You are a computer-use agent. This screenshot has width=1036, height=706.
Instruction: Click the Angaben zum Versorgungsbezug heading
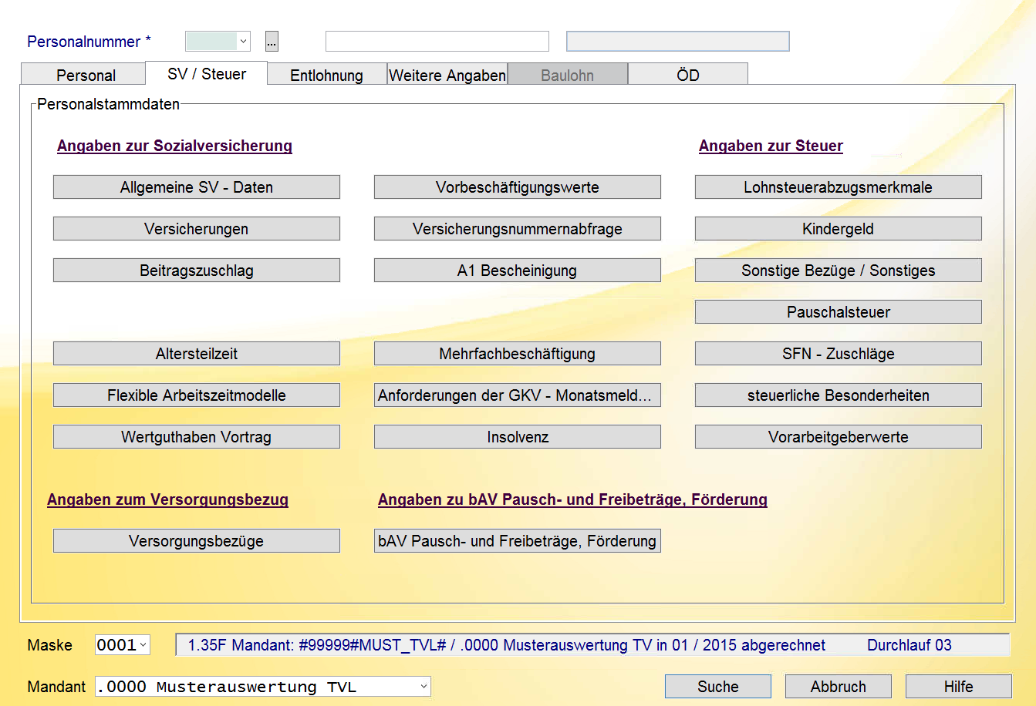167,499
